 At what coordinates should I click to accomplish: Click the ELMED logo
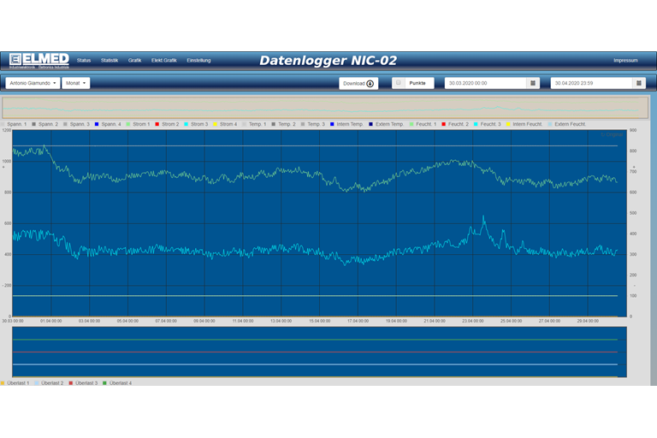(x=39, y=60)
